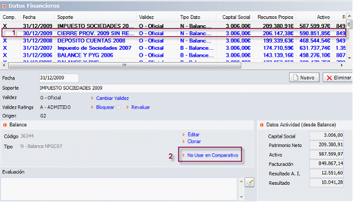Viewport: 353px width, 202px height.
Task: Click the Cambiar Validez link
Action: pos(112,98)
